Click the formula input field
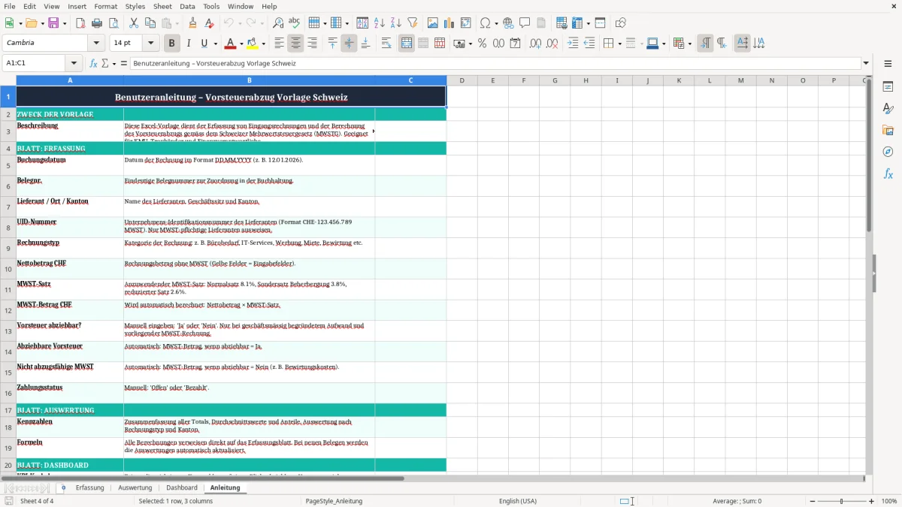Screen dimensions: 902x507 tap(495, 64)
